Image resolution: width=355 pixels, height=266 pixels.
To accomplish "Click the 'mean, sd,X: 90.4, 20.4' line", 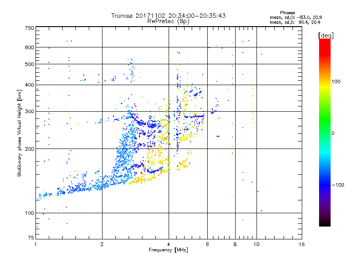I will click(x=295, y=22).
